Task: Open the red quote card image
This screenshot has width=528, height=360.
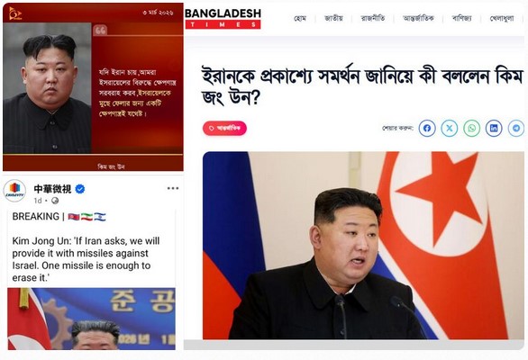Action: 93,86
